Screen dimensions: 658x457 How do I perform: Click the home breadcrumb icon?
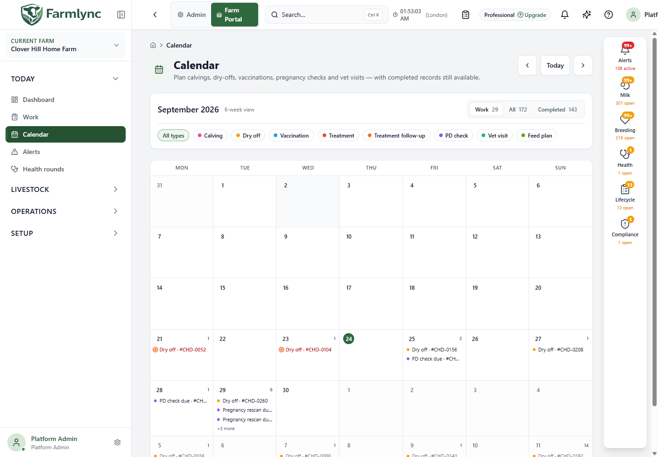[153, 45]
